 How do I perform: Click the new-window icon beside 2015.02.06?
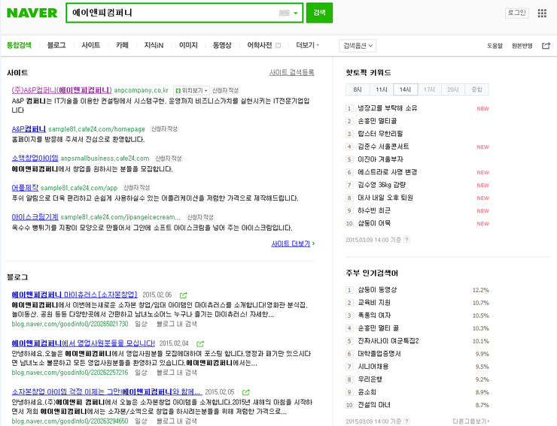click(184, 295)
